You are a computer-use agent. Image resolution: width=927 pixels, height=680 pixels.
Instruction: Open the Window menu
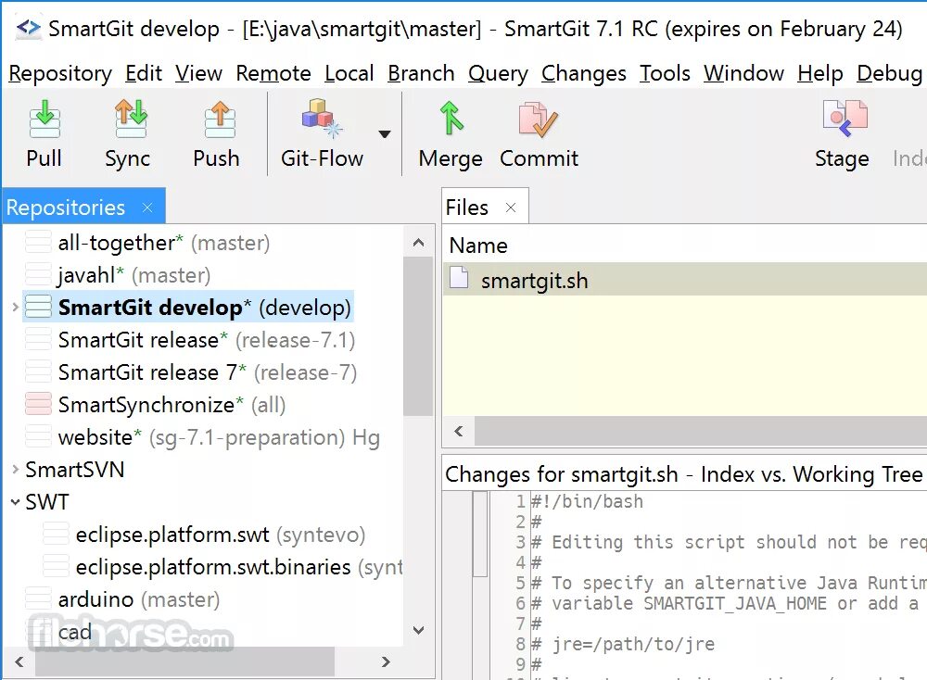[743, 74]
